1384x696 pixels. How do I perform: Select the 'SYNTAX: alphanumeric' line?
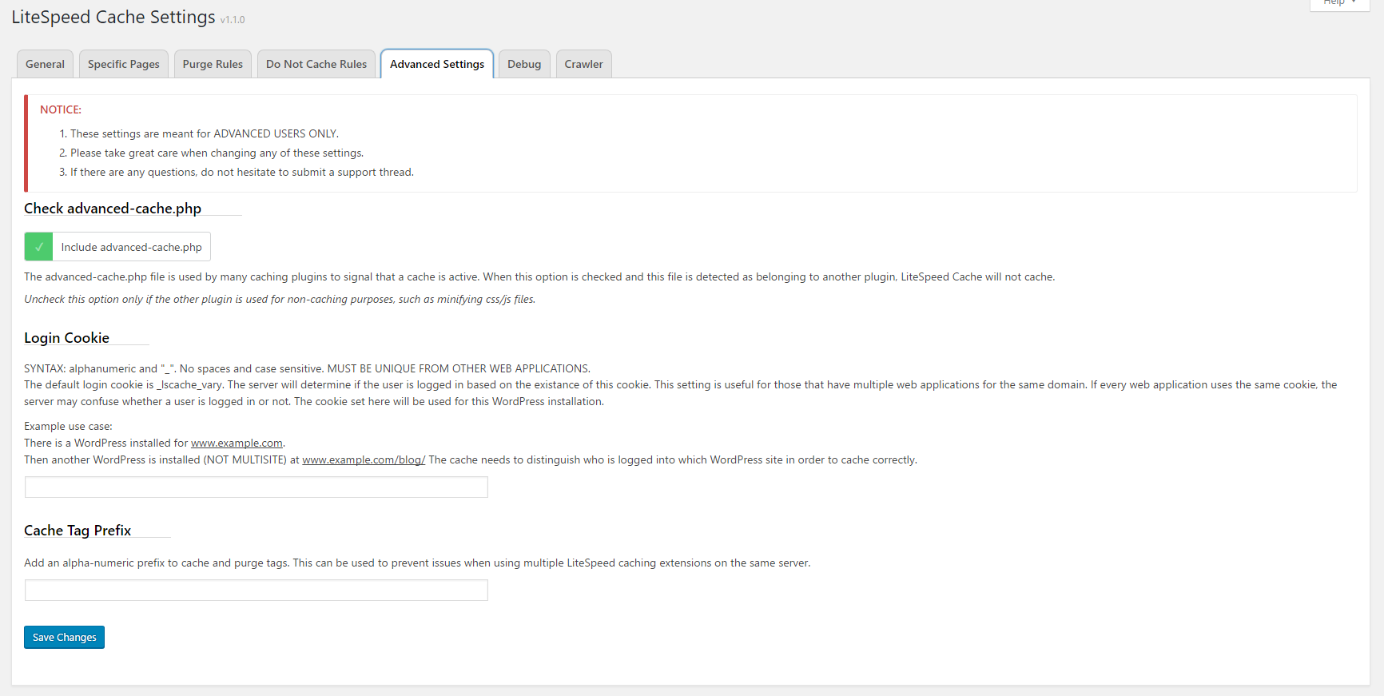pos(307,368)
